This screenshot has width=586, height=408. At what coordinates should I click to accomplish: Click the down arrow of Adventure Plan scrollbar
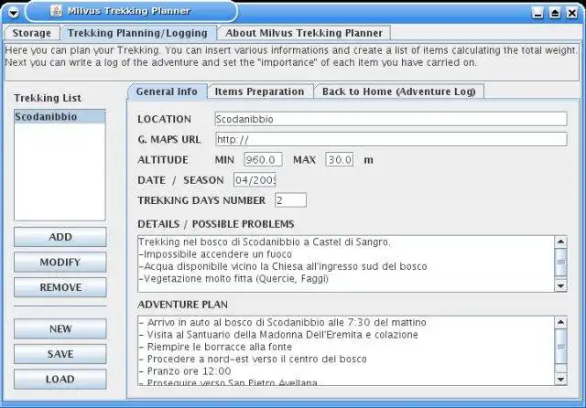click(561, 380)
